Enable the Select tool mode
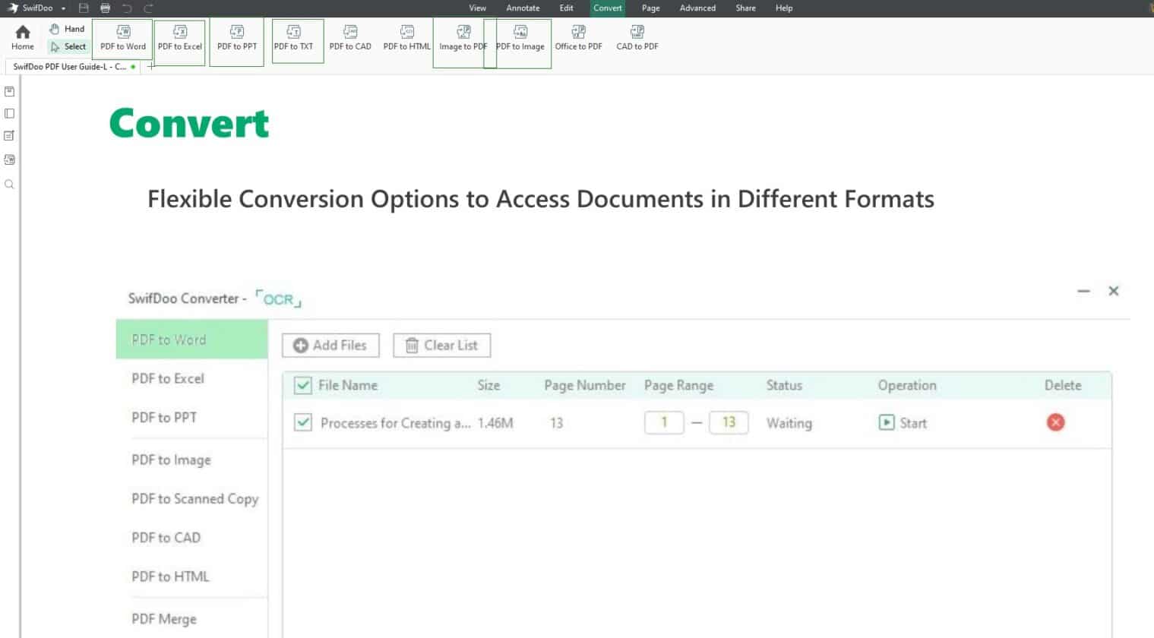The image size is (1154, 638). [67, 46]
